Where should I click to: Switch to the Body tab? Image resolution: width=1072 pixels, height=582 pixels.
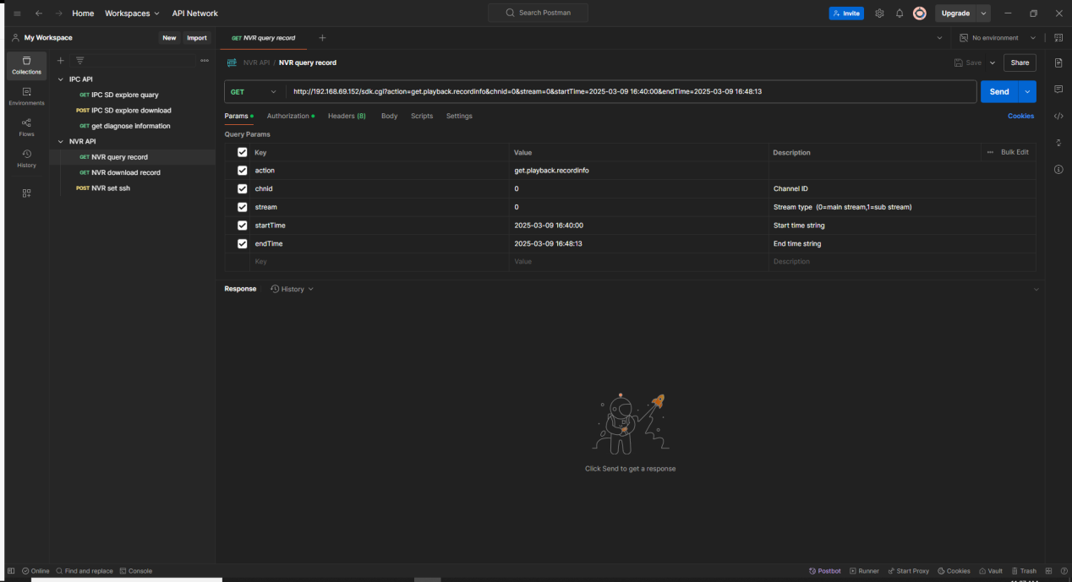tap(389, 116)
